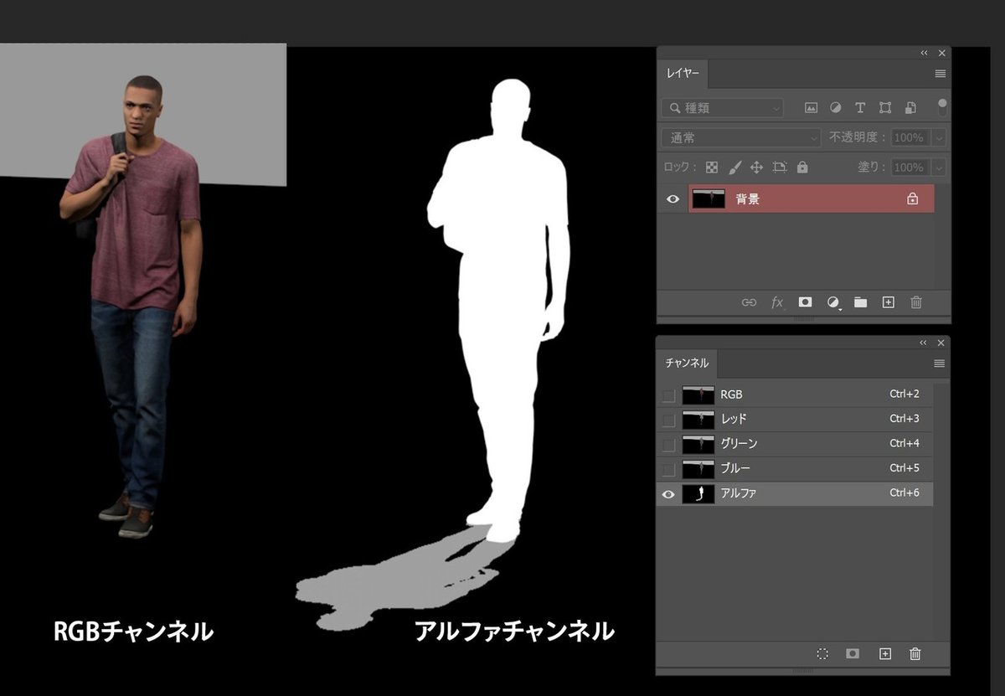Click the Ctrl+6 shortcut text
Image resolution: width=1005 pixels, height=696 pixels.
pos(904,493)
